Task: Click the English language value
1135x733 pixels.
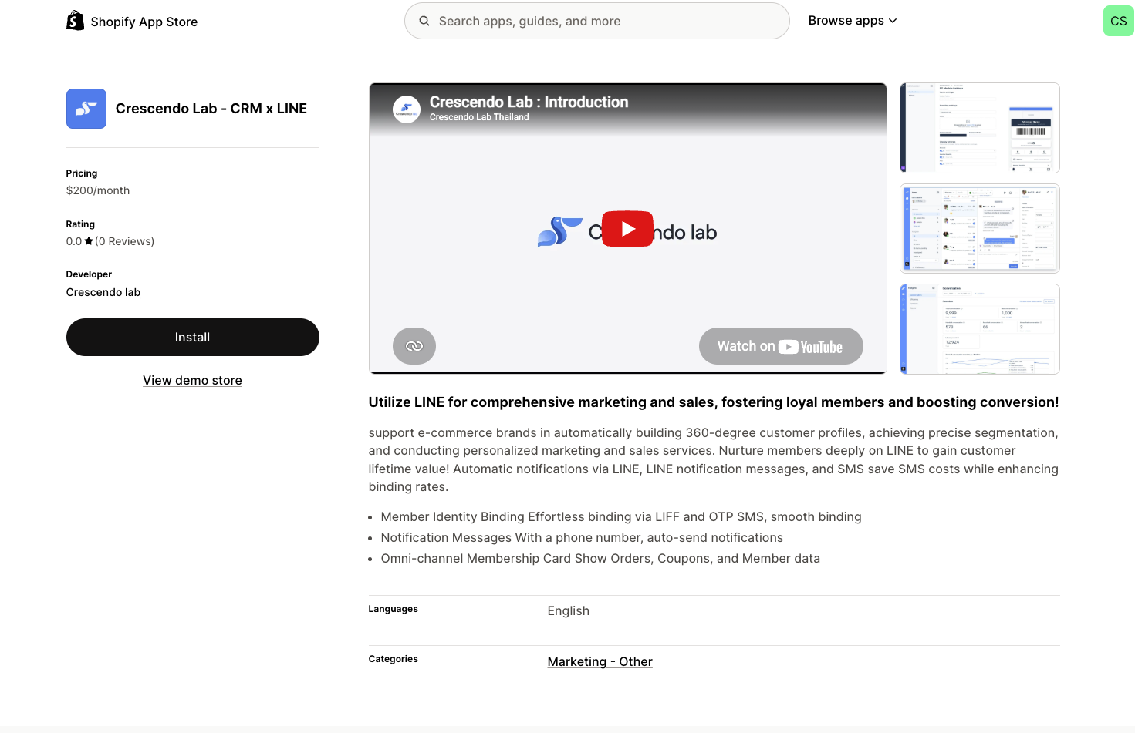Action: point(569,610)
